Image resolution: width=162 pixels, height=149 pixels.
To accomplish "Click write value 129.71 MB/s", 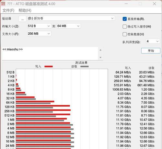I will (122, 76).
